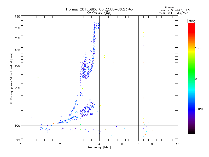Click the y-axis tick '75'
The height and width of the screenshot is (157, 209).
(18, 140)
